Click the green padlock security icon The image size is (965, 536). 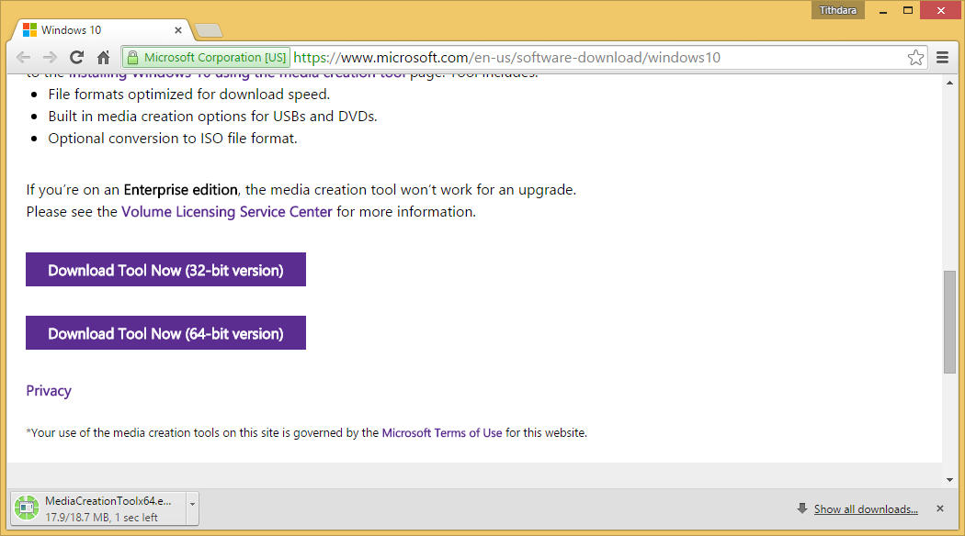132,58
